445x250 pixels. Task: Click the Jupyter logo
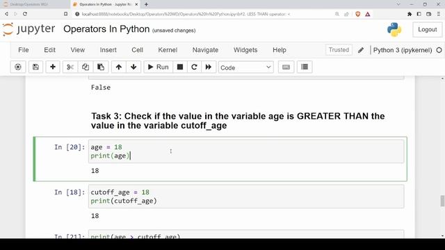click(x=29, y=29)
